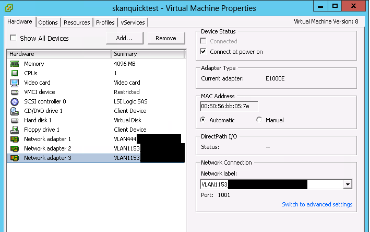Open the Network label dropdown
The width and height of the screenshot is (370, 232).
(347, 184)
